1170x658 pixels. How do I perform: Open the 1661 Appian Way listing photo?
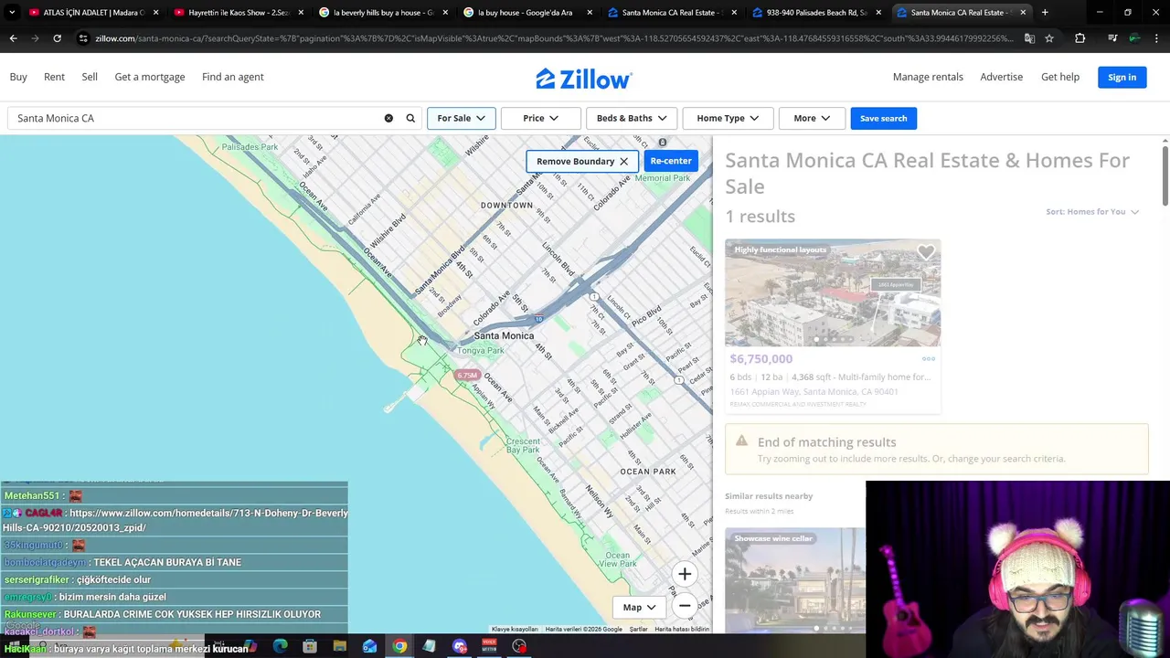[833, 292]
